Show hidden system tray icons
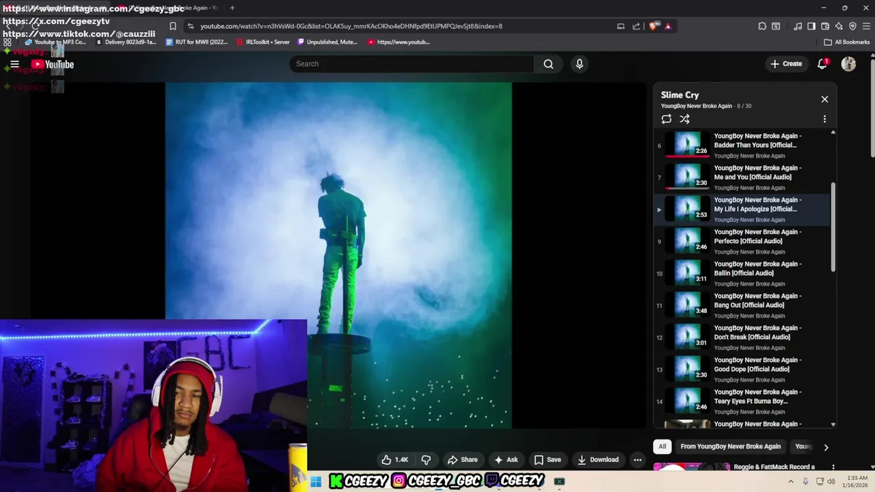Viewport: 875px width, 492px height. click(x=791, y=481)
